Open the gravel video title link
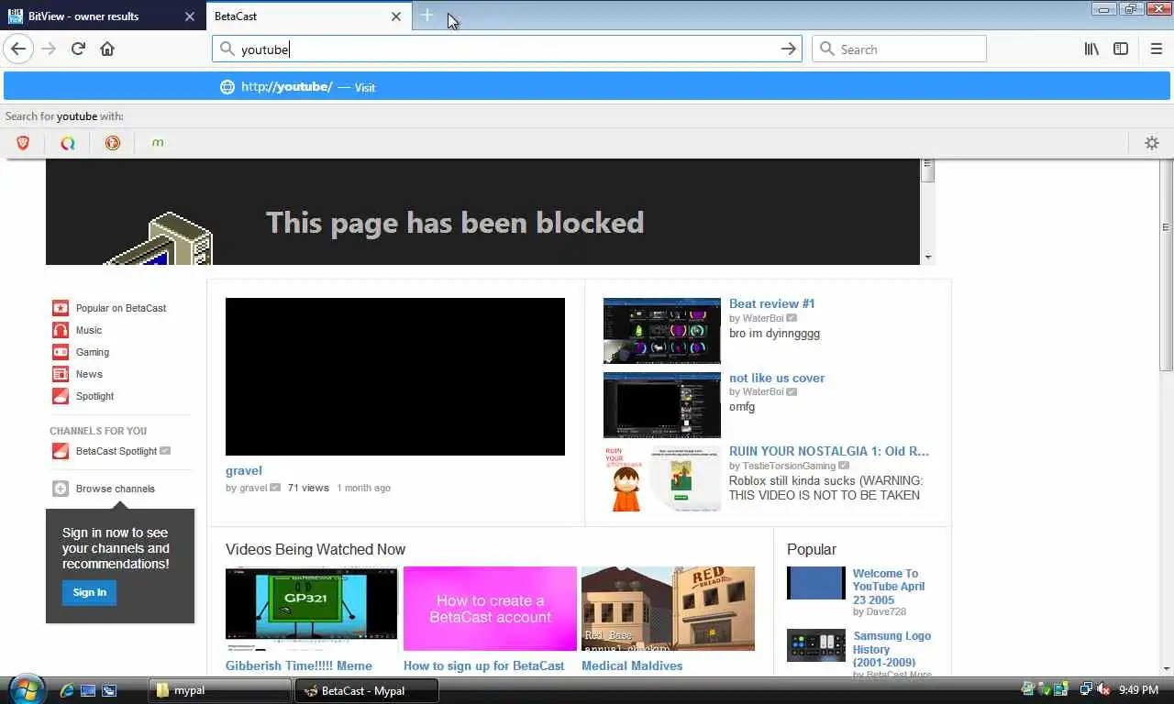Viewport: 1174px width, 704px height. (244, 470)
